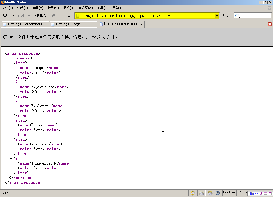Click the 后退 back button
The width and height of the screenshot is (273, 197).
tap(6, 16)
